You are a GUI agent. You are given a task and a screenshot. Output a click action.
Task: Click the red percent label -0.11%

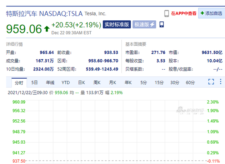213,161
